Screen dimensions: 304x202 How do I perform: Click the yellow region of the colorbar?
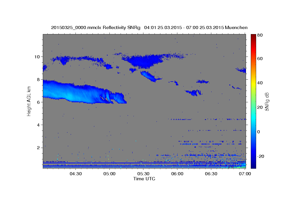click(x=253, y=83)
